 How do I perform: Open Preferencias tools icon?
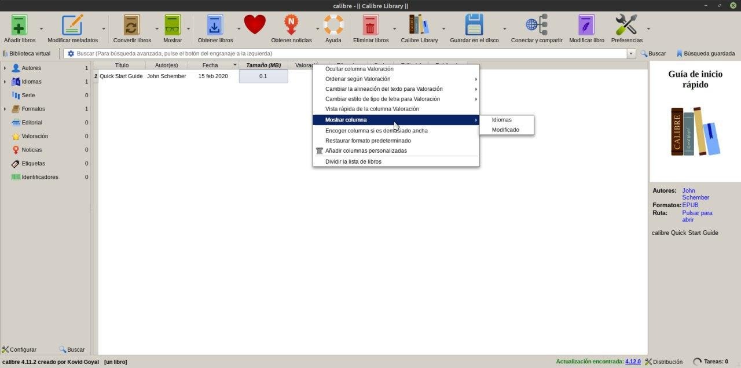[x=626, y=25]
